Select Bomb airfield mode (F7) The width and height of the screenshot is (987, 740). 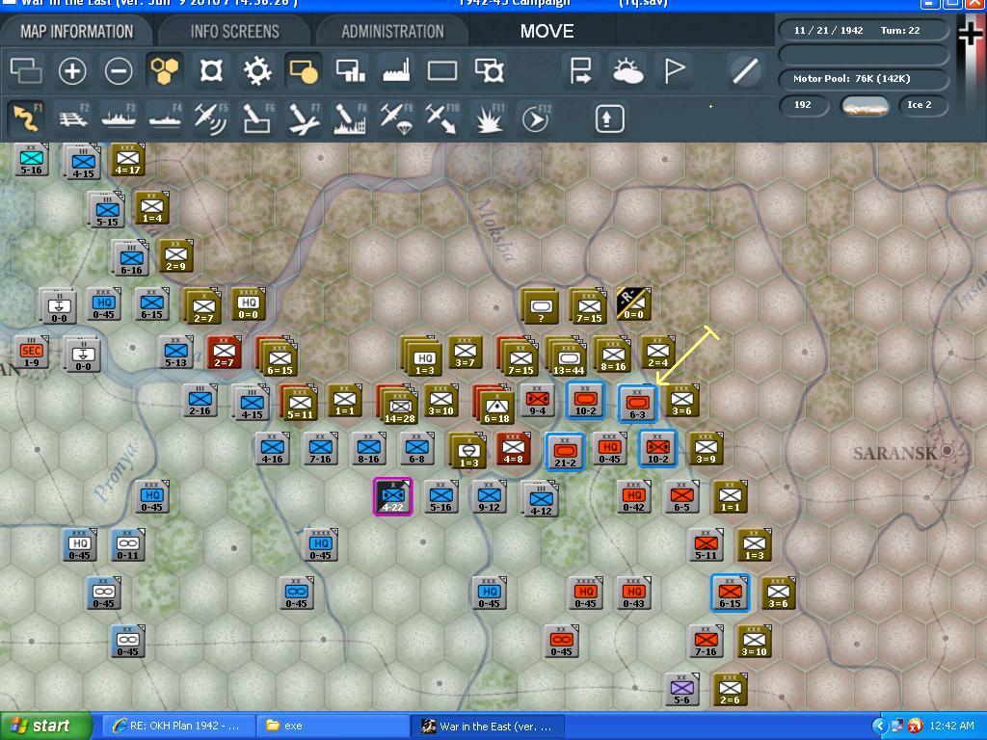pos(304,119)
